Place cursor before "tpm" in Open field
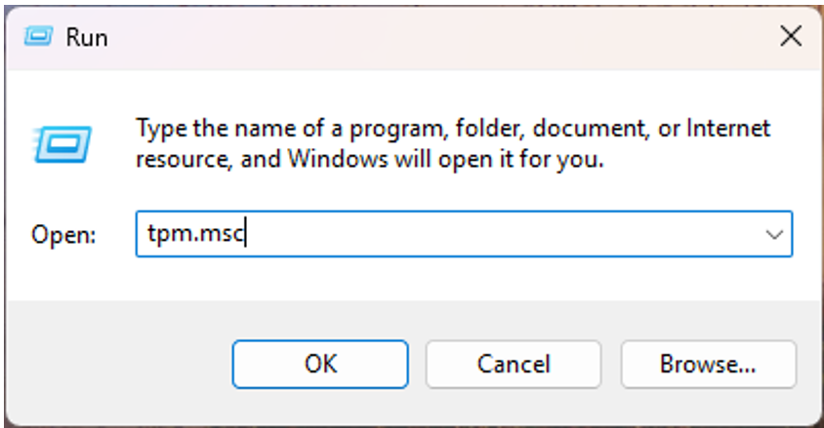The image size is (824, 428). pyautogui.click(x=147, y=235)
